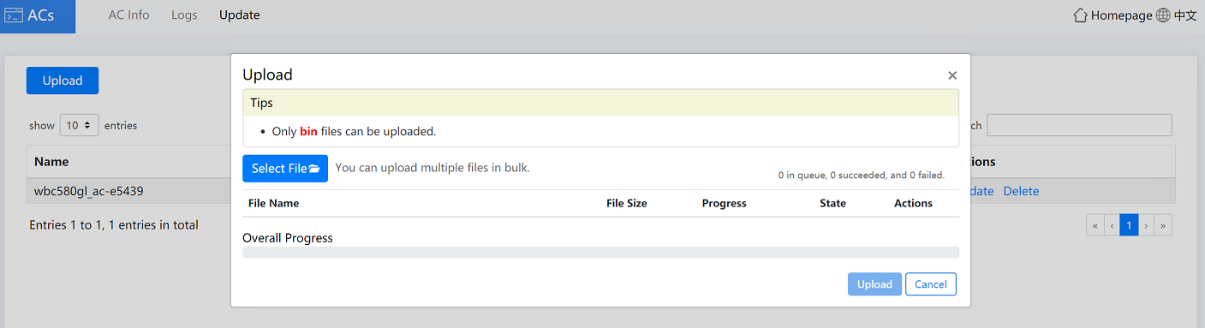Open the show entries count dropdown
1205x328 pixels.
pyautogui.click(x=79, y=125)
